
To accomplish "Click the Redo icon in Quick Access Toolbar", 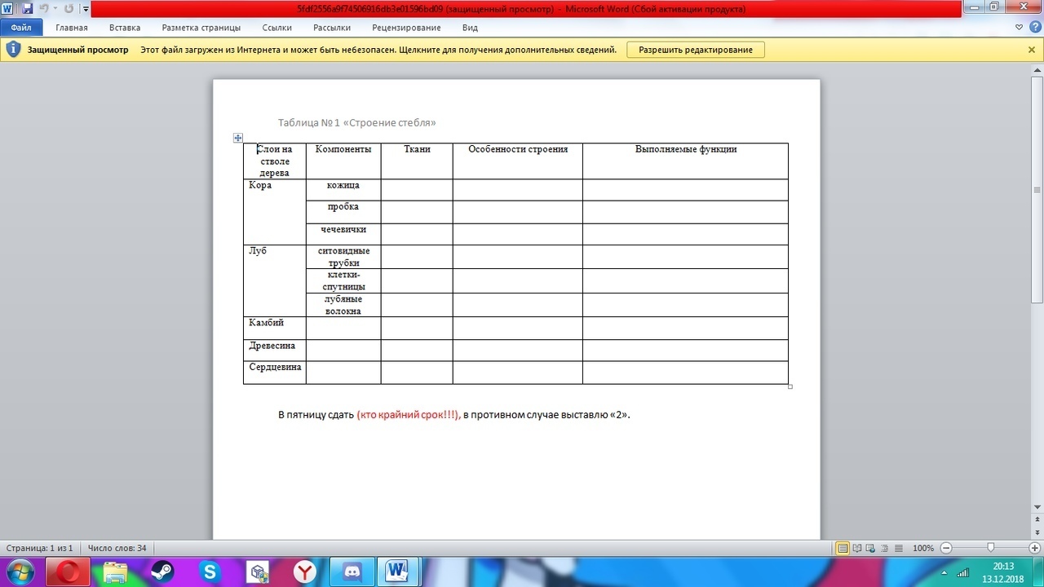I will (69, 8).
